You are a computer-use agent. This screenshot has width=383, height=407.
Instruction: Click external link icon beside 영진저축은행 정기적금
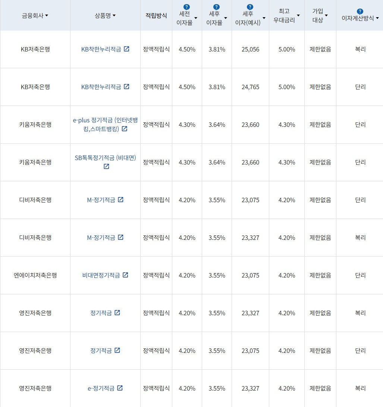[118, 313]
